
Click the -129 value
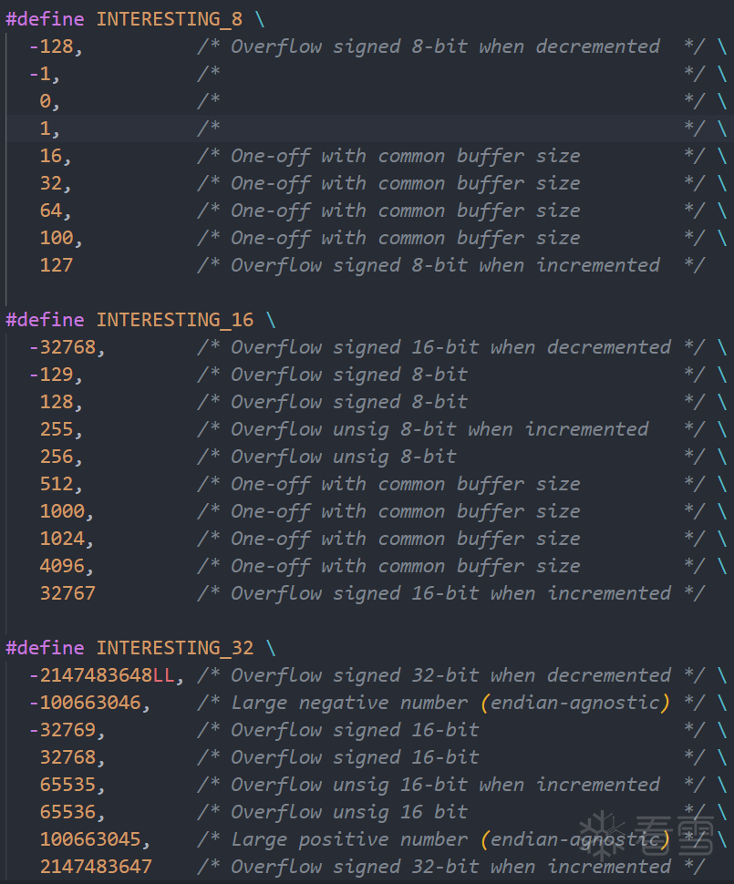tap(51, 375)
